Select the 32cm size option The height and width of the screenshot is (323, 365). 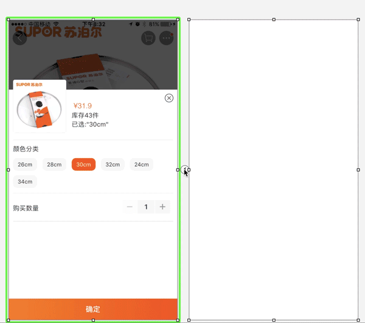pos(113,164)
